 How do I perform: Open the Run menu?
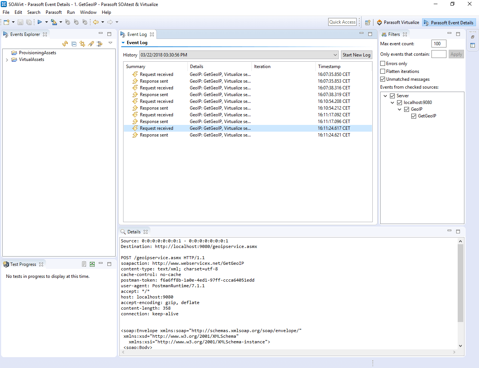[x=71, y=12]
